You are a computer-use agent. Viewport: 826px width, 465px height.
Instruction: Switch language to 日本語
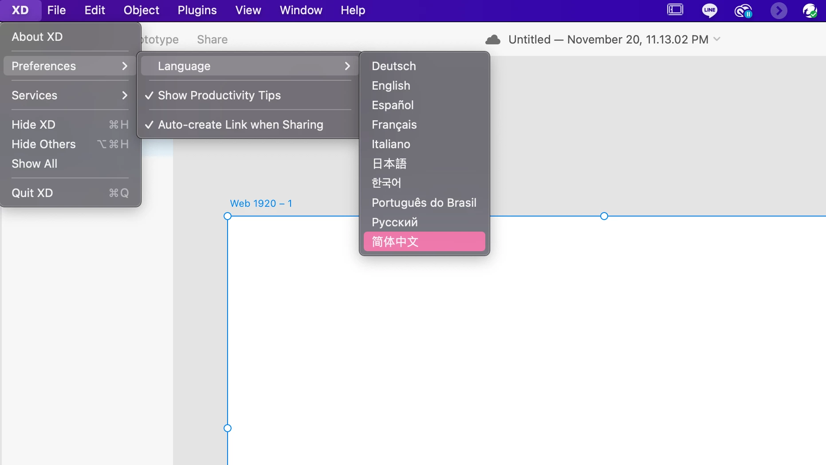[425, 164]
